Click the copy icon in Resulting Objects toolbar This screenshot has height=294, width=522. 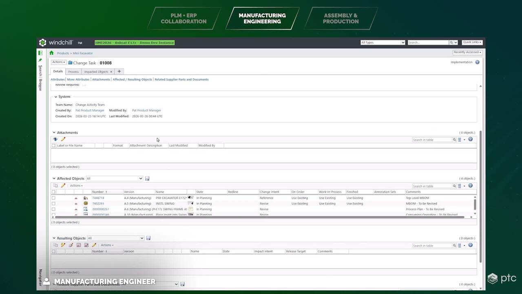(x=55, y=245)
